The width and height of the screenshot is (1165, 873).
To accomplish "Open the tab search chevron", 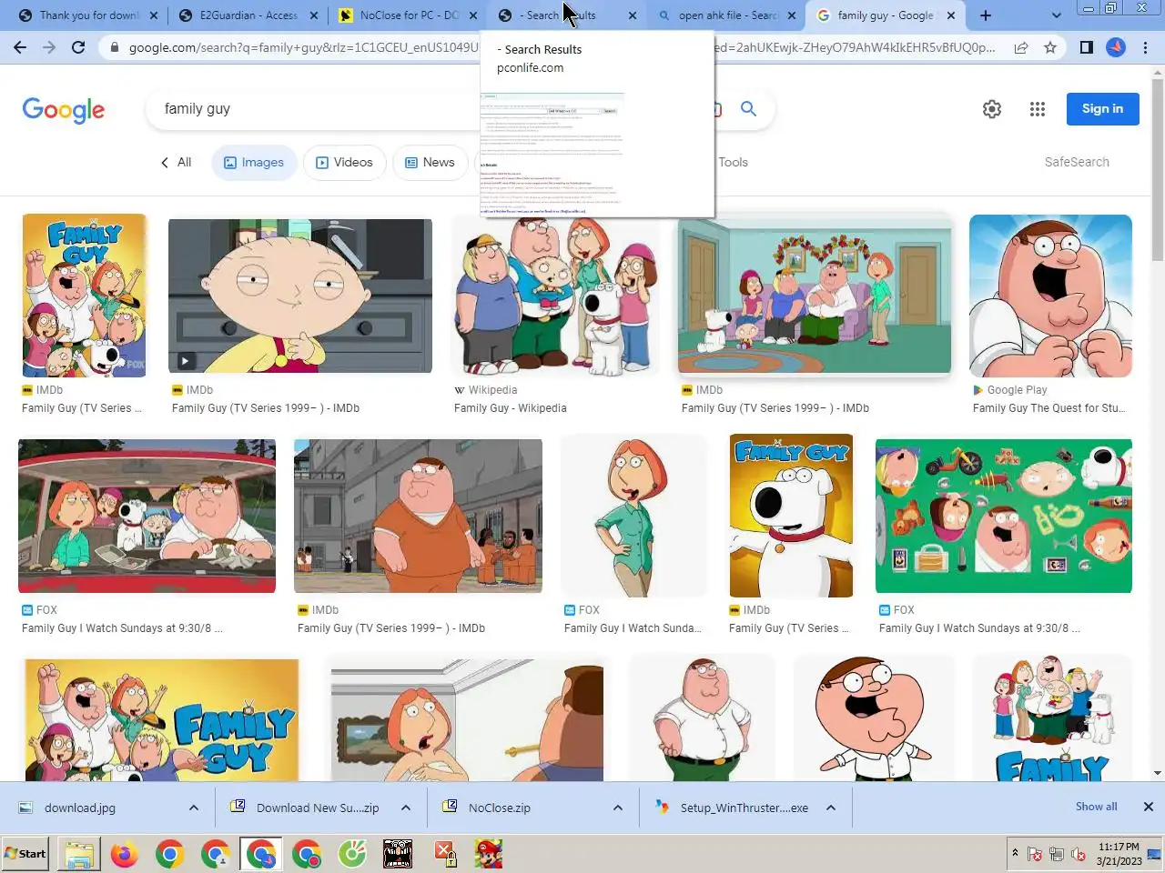I will coord(1056,15).
